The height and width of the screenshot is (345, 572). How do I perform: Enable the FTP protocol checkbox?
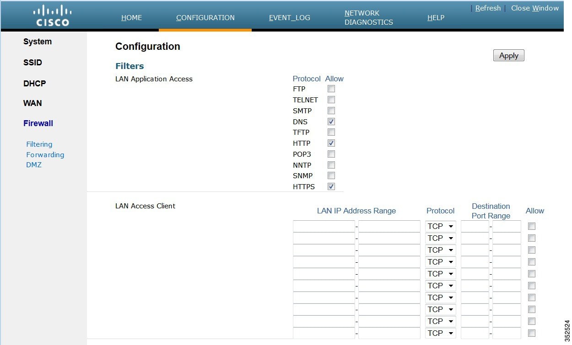[x=331, y=89]
